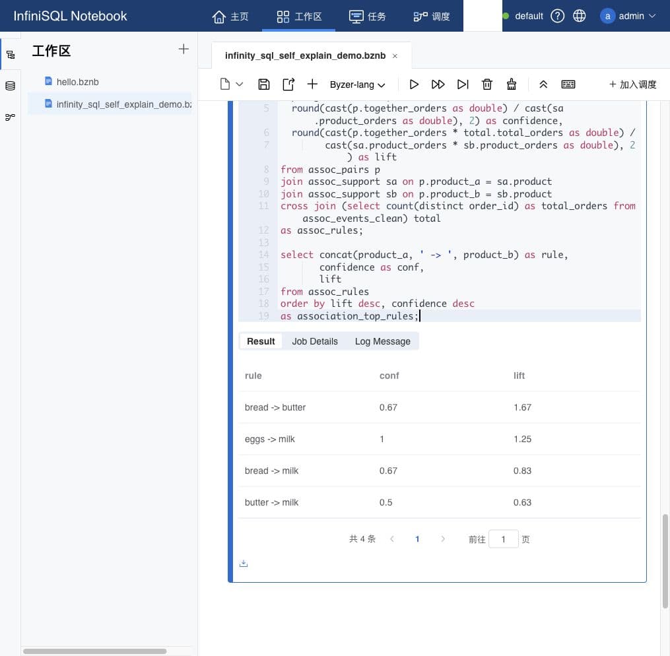Open hello.bznb in workspace tree

click(x=77, y=82)
